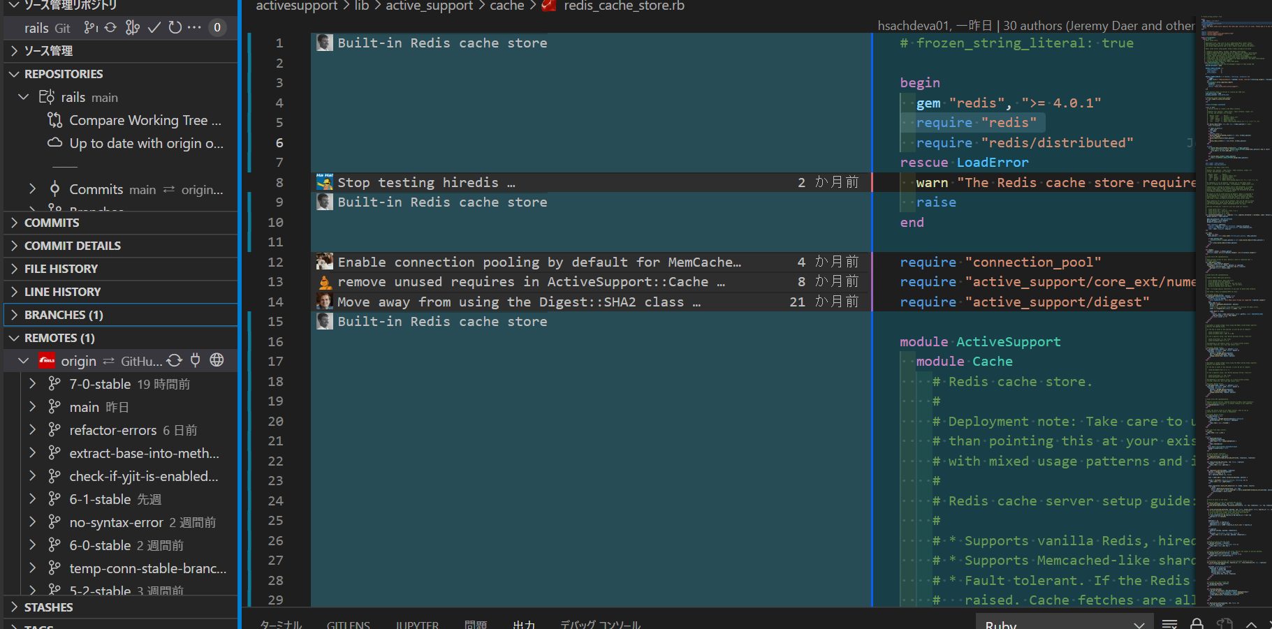Click the plug connect icon on origin remote

pyautogui.click(x=196, y=360)
